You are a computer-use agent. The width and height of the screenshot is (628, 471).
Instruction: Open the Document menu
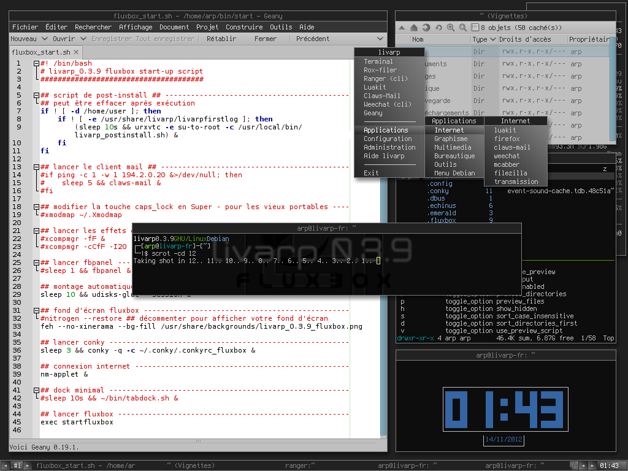pyautogui.click(x=174, y=27)
